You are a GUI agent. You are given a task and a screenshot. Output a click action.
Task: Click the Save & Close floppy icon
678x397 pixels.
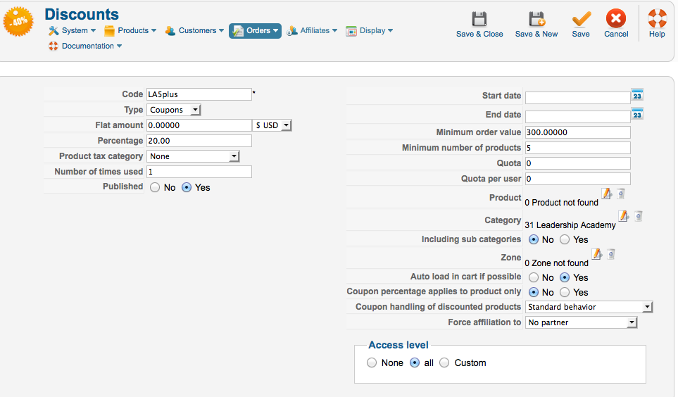click(x=479, y=19)
